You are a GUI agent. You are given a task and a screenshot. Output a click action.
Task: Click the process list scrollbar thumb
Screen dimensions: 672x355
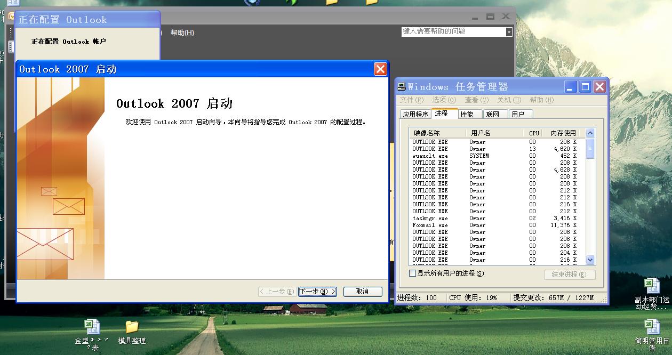pyautogui.click(x=590, y=148)
